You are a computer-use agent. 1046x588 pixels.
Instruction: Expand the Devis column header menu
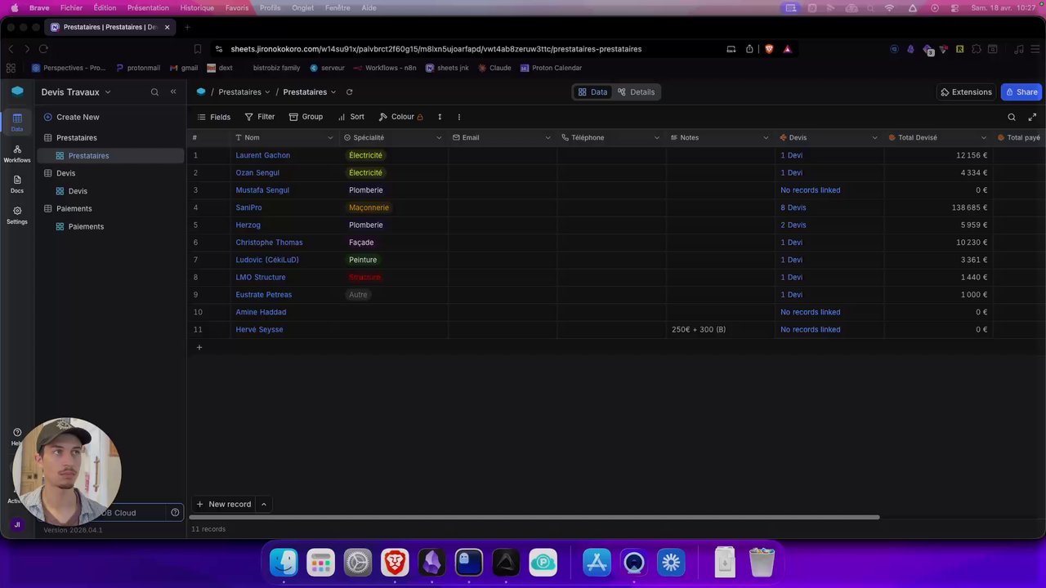(x=874, y=138)
